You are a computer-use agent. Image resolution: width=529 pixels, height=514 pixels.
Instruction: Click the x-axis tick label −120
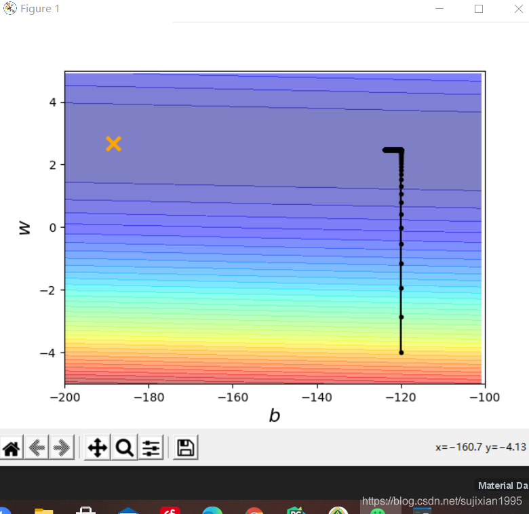(x=401, y=397)
